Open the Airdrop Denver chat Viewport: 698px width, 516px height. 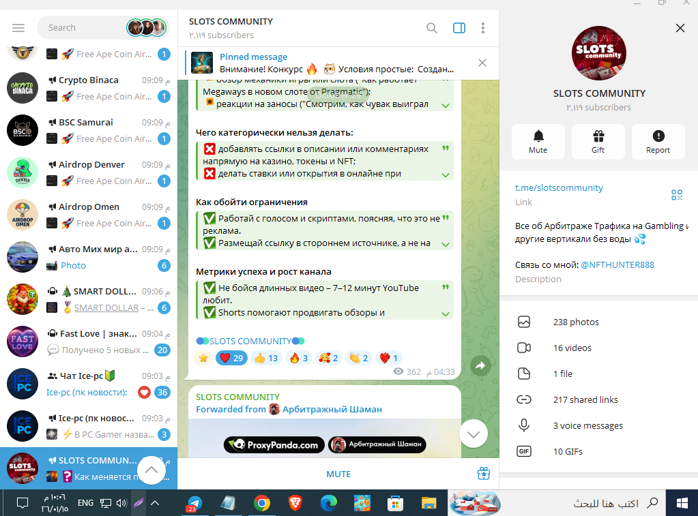[x=89, y=172]
